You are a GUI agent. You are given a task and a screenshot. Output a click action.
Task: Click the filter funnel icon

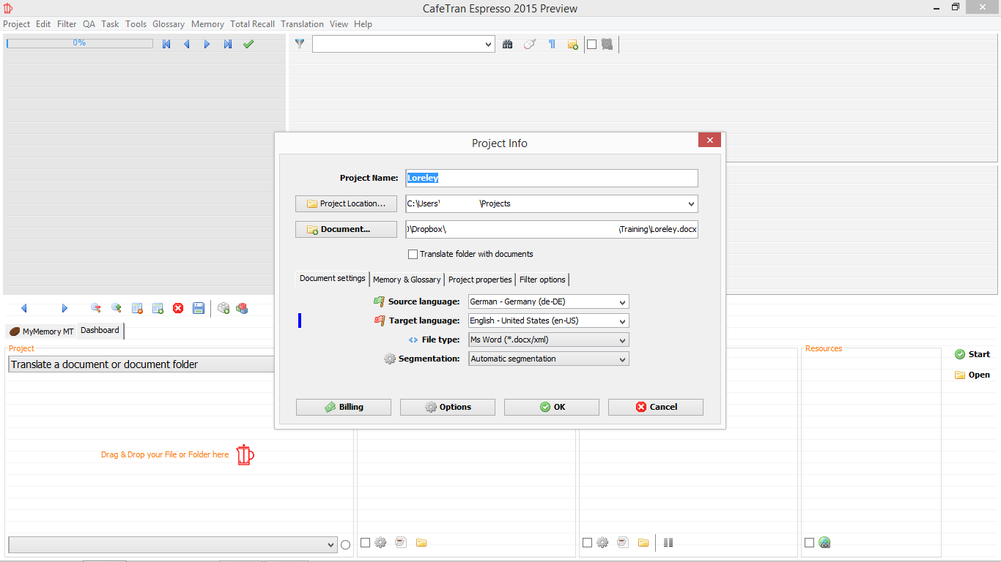300,44
